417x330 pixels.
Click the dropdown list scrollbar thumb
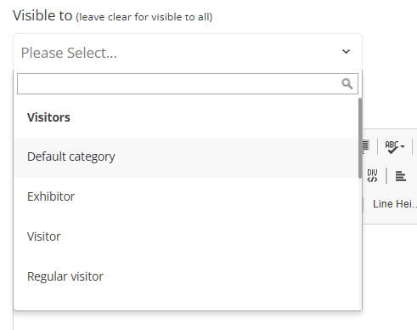pyautogui.click(x=360, y=138)
